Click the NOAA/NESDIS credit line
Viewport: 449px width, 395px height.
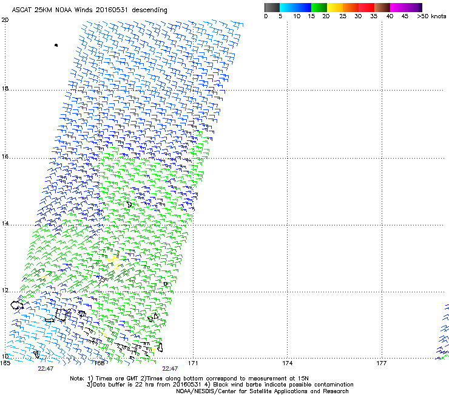262,391
